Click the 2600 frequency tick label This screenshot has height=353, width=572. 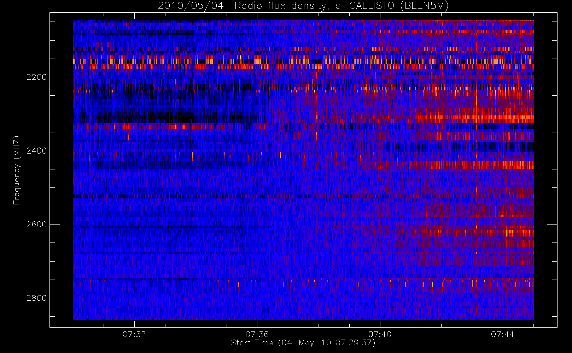point(36,225)
